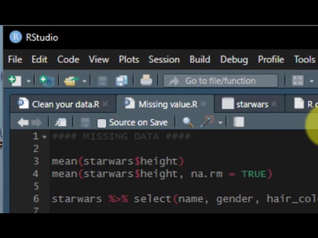Open the View menu
This screenshot has height=238, width=318.
pos(99,59)
